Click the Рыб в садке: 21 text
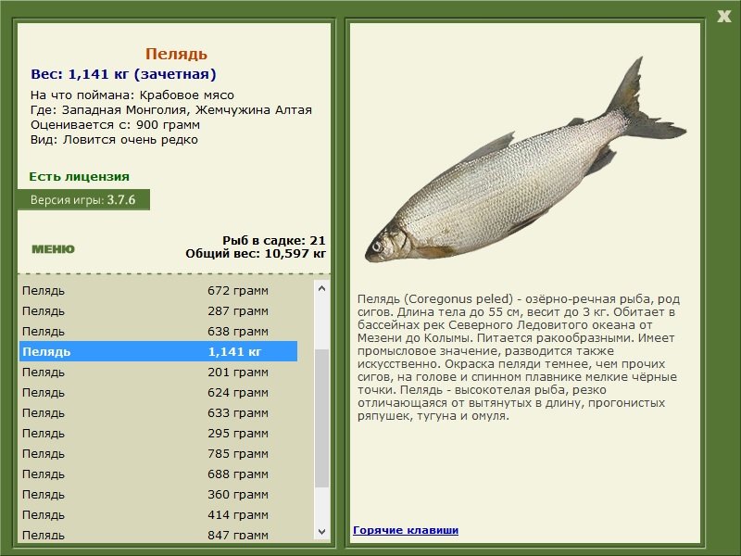Viewport: 741px width, 556px height. pyautogui.click(x=274, y=240)
